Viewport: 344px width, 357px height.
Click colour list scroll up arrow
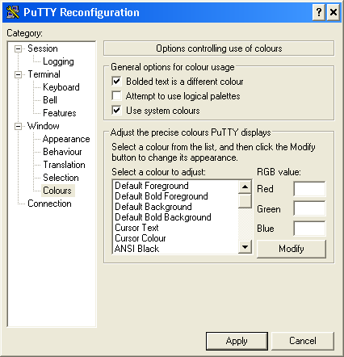(245, 187)
